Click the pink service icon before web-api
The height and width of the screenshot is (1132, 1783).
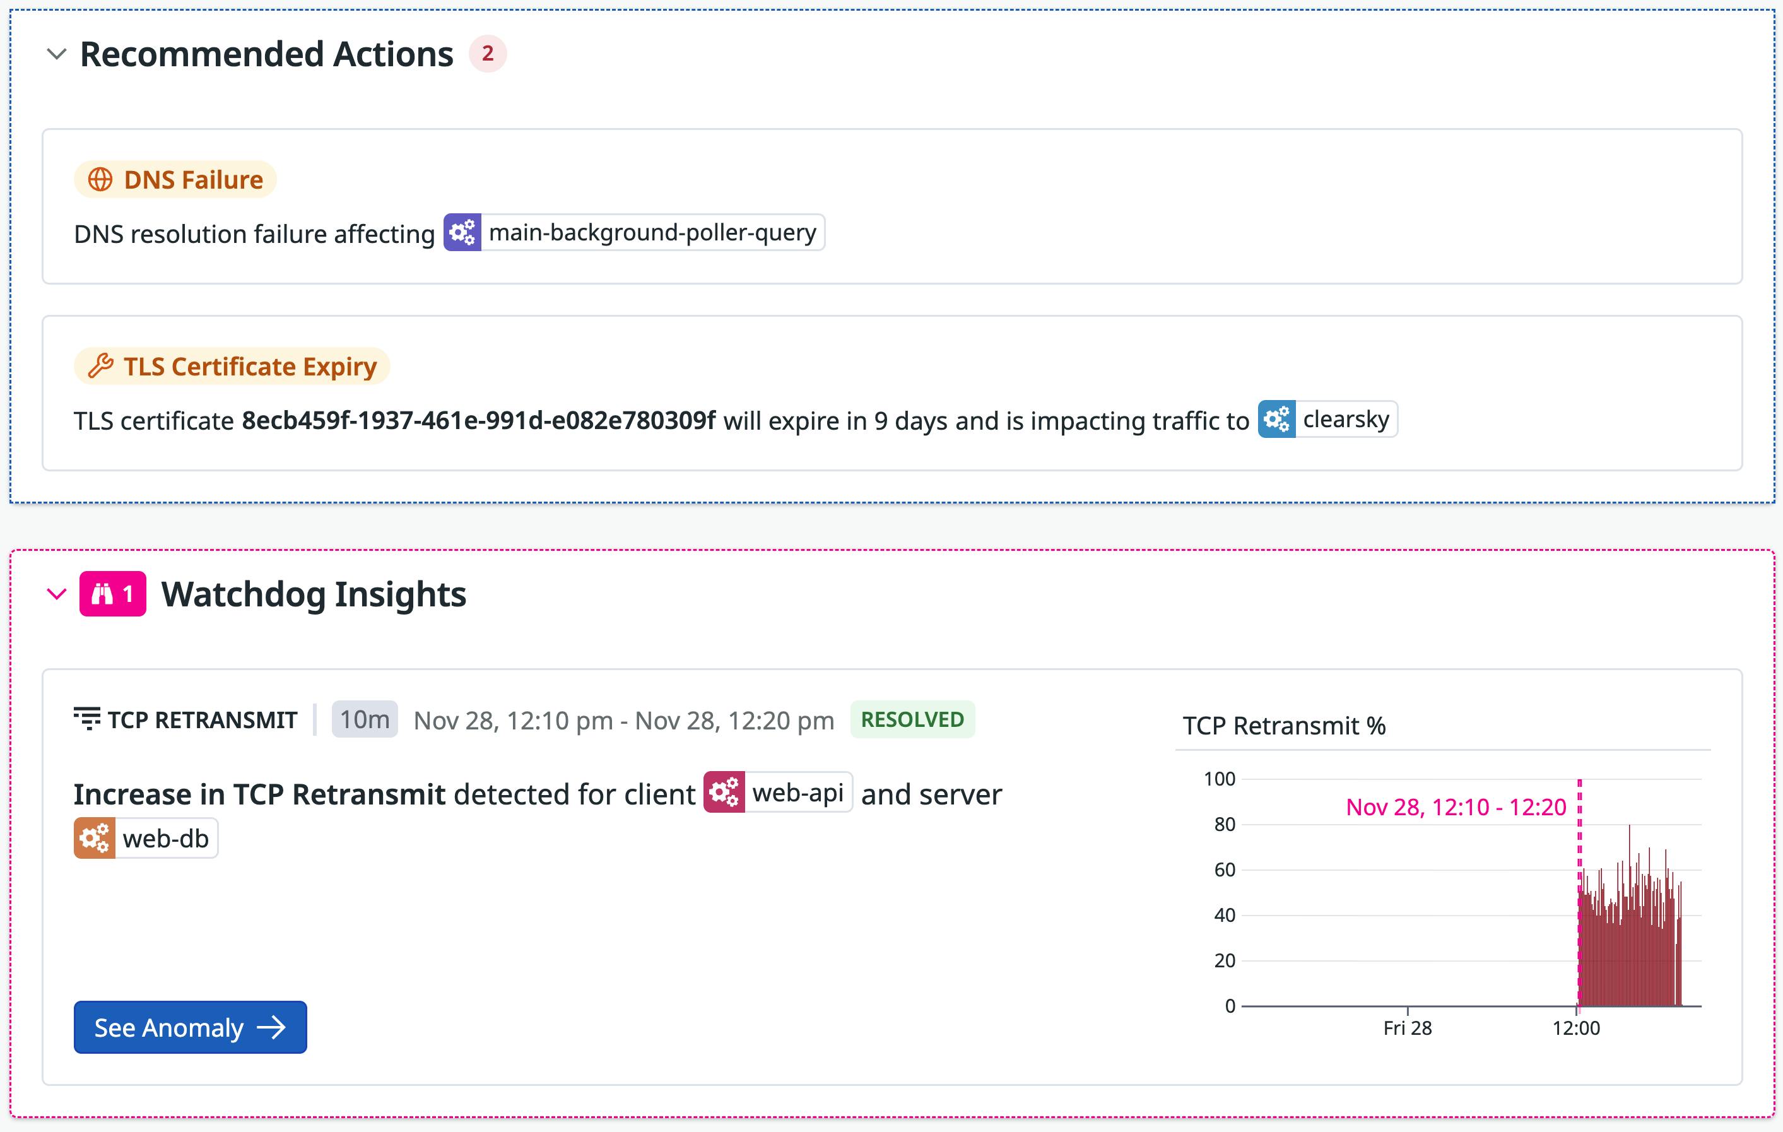point(724,793)
